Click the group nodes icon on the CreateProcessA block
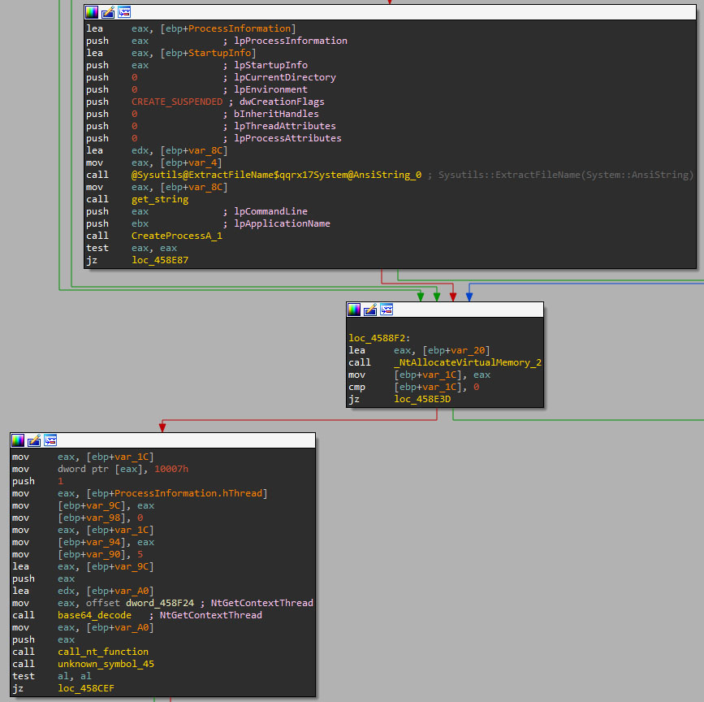Viewport: 704px width, 702px height. [x=124, y=12]
